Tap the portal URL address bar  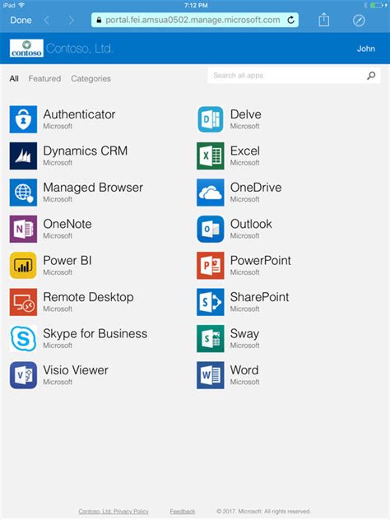[x=195, y=21]
